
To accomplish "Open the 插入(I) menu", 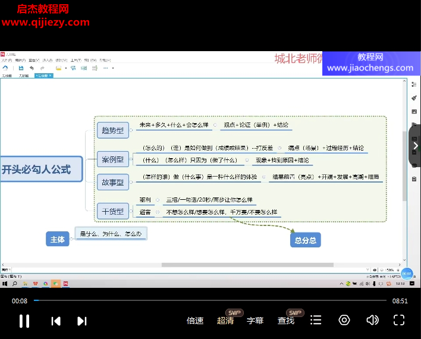I will [48, 60].
